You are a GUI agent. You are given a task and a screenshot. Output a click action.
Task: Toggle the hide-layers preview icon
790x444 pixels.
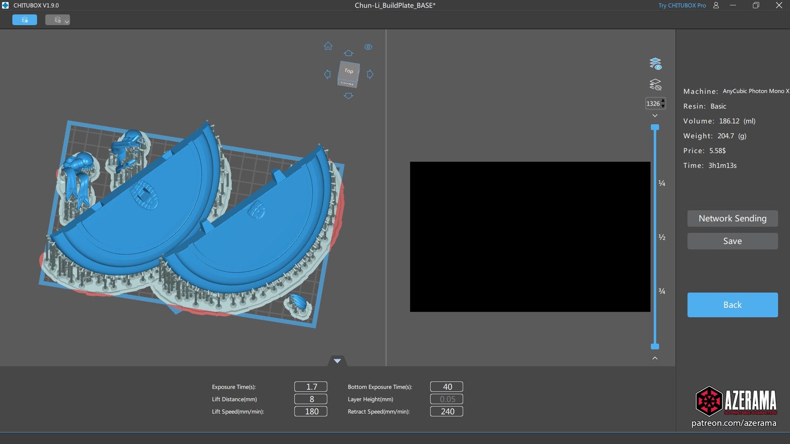coord(655,84)
